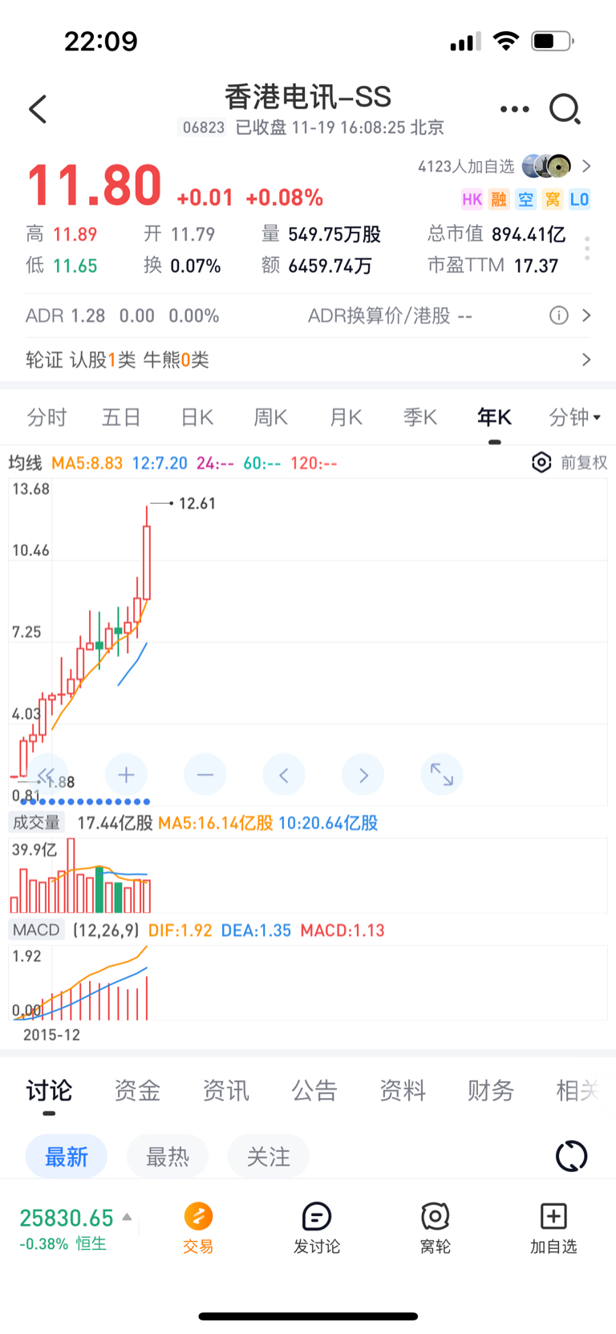Move chart left with chevron button

pyautogui.click(x=283, y=775)
